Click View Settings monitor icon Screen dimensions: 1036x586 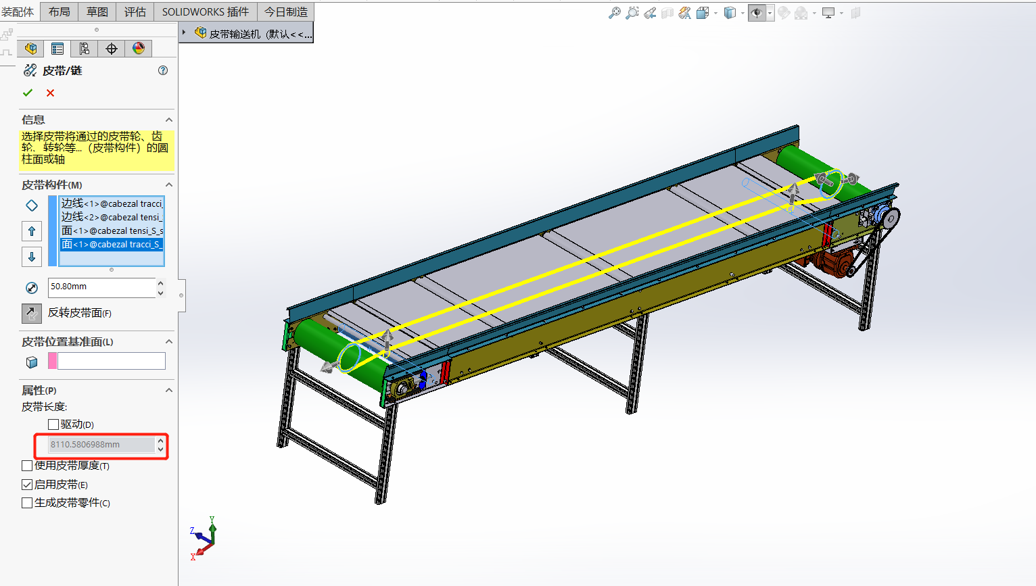pos(828,13)
